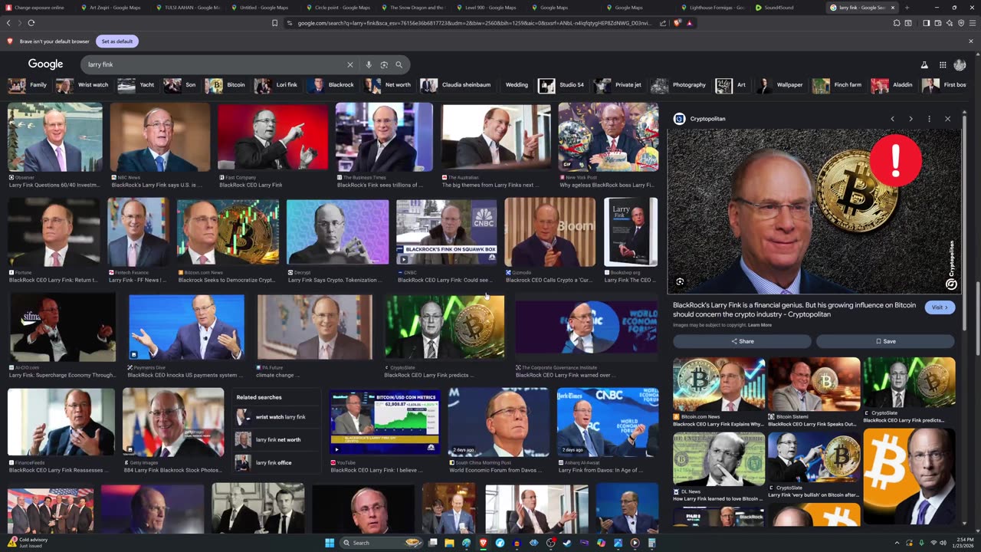
Task: Open Google Lens image search icon
Action: (384, 64)
